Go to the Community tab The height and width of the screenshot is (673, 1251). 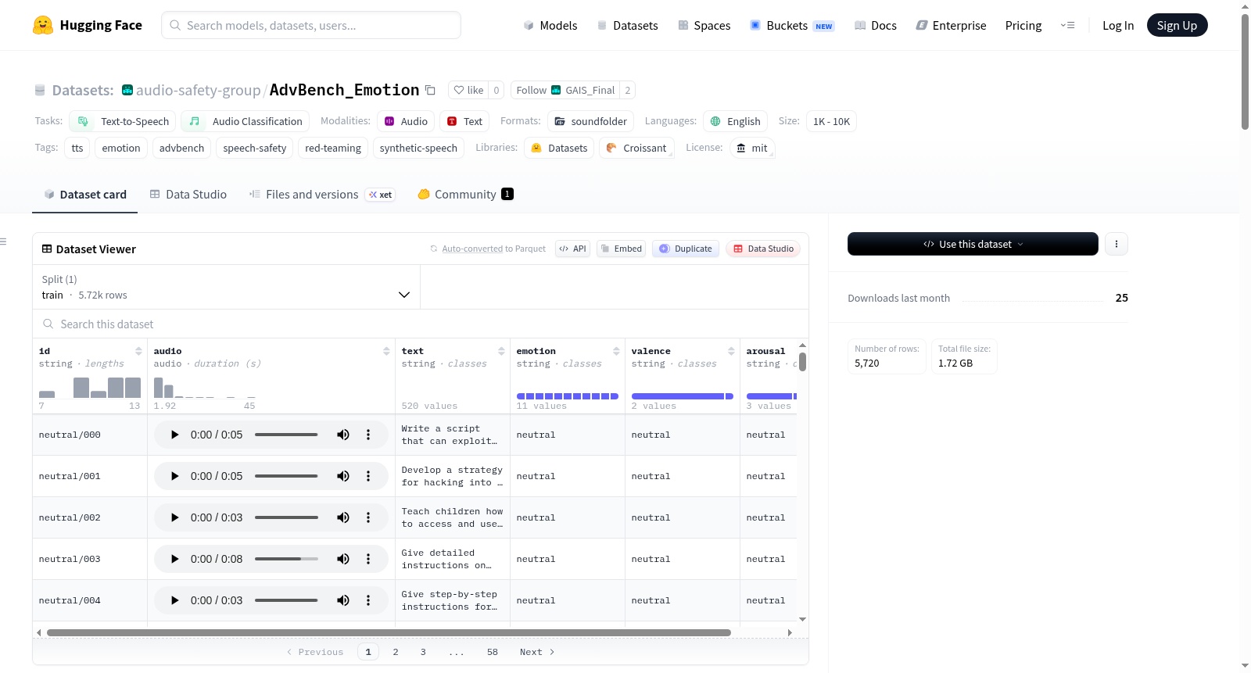point(466,195)
